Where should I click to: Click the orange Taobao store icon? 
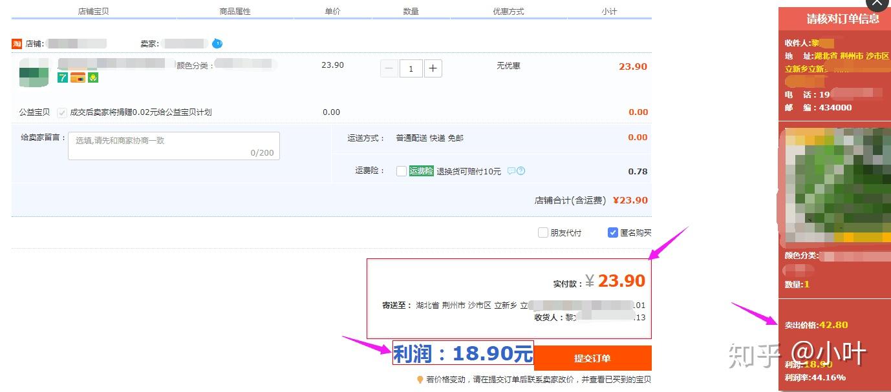coord(16,43)
